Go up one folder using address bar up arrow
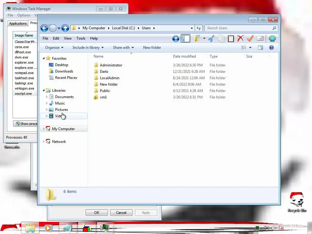Screen dimensions: 312x234 point(65,28)
